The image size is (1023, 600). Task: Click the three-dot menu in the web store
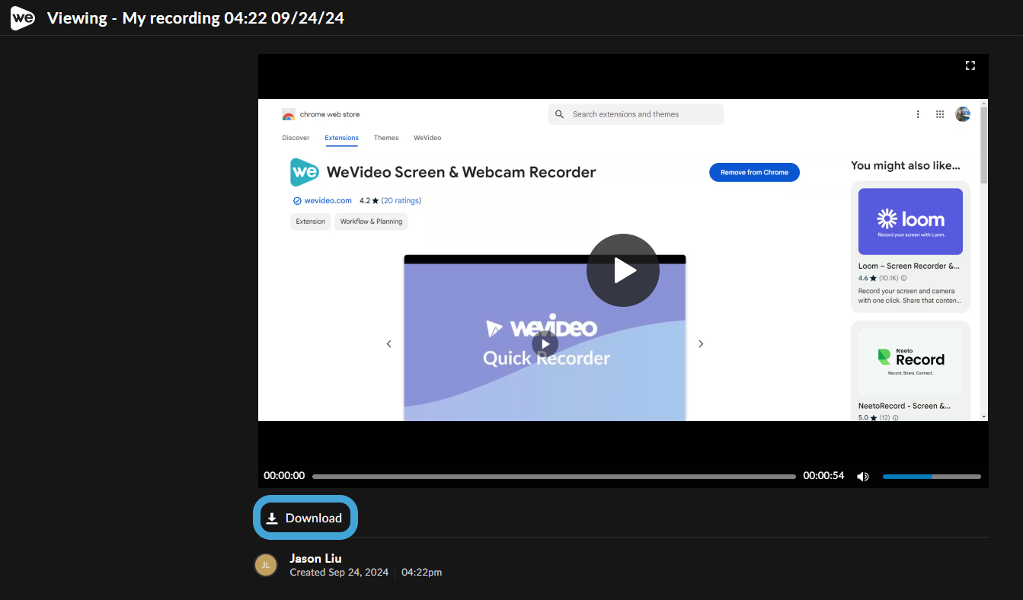[918, 114]
